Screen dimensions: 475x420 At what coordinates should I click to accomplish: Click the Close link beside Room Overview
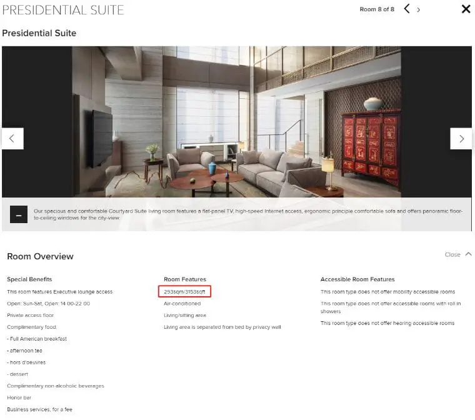[452, 254]
